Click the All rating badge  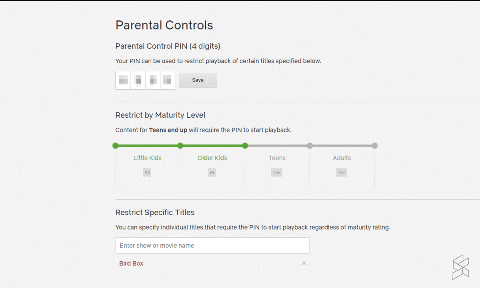coord(147,173)
